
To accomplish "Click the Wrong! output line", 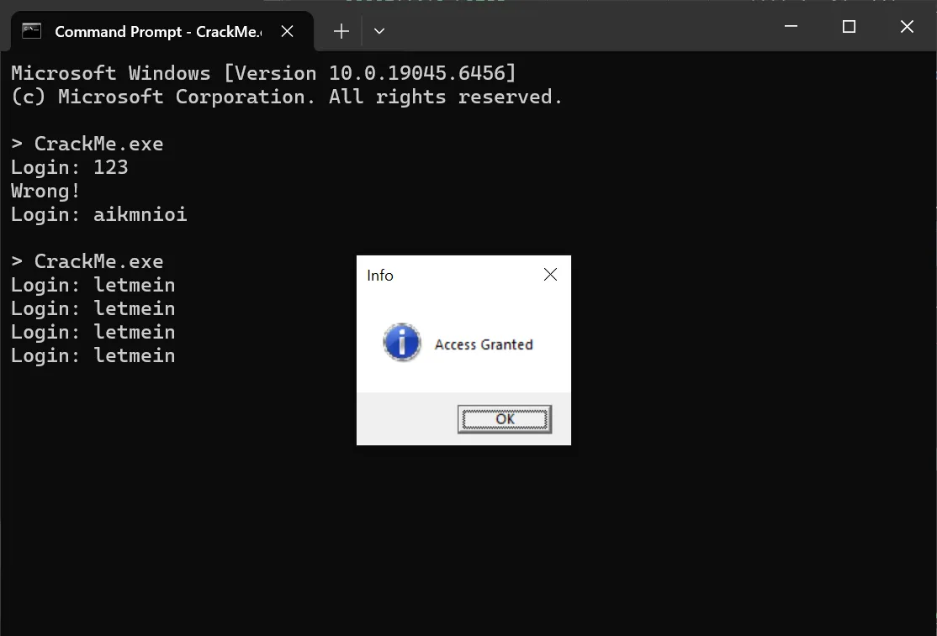I will [45, 191].
